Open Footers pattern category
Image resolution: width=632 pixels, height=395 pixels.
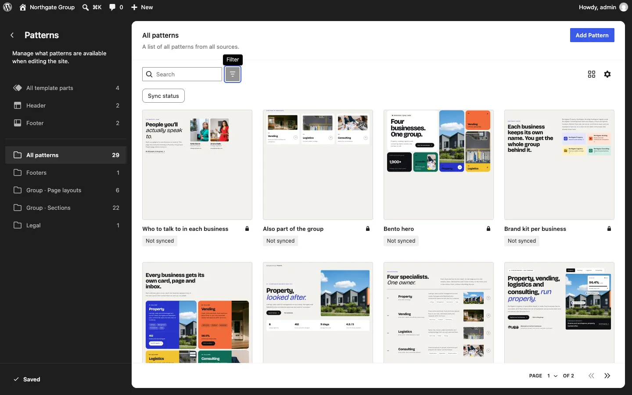click(66, 172)
